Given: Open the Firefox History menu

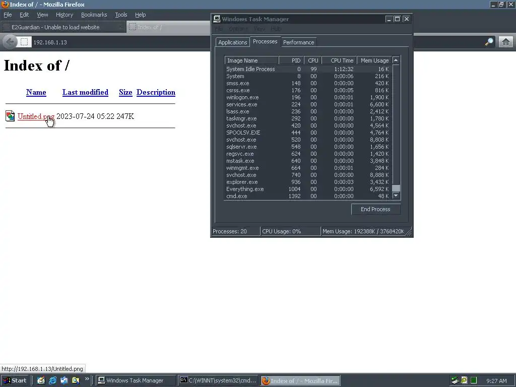Looking at the screenshot, I should click(x=64, y=15).
